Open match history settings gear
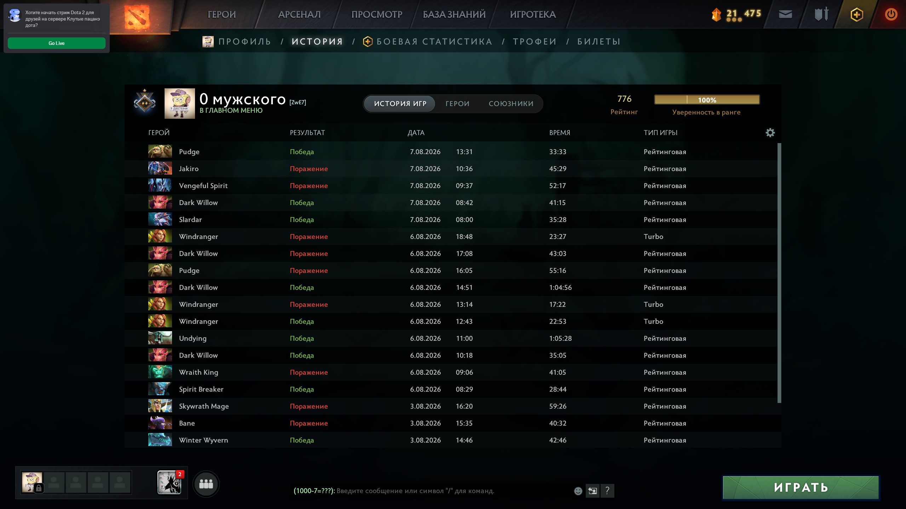The height and width of the screenshot is (509, 906). (x=770, y=133)
